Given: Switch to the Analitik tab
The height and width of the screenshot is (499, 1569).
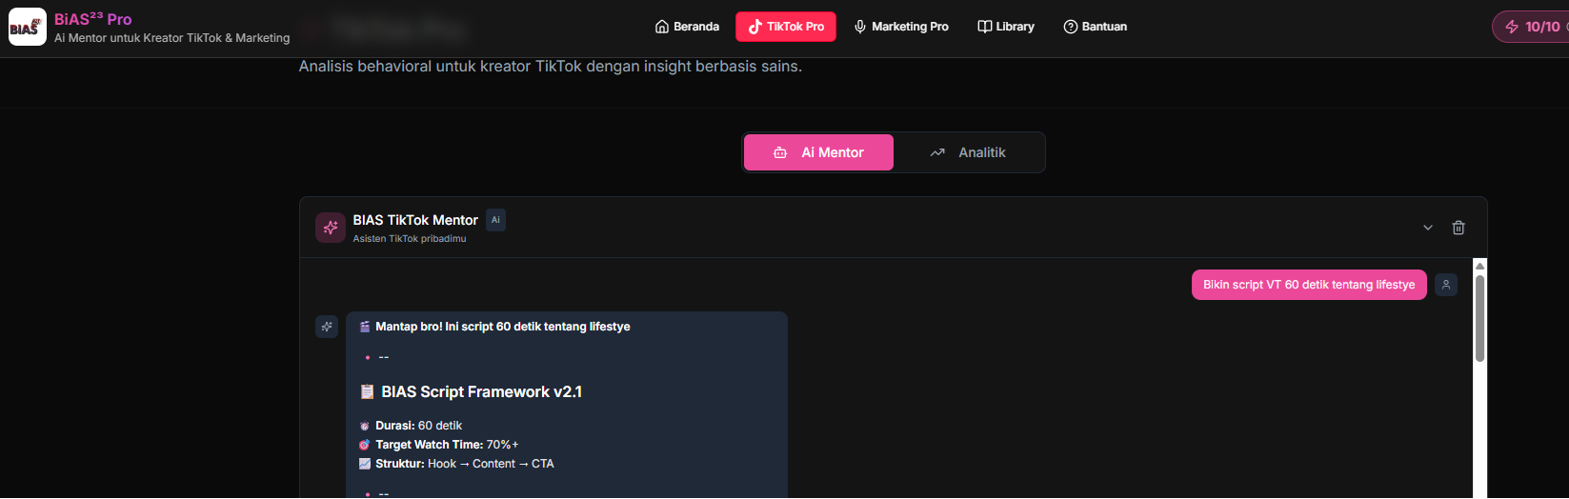Looking at the screenshot, I should click(x=968, y=152).
